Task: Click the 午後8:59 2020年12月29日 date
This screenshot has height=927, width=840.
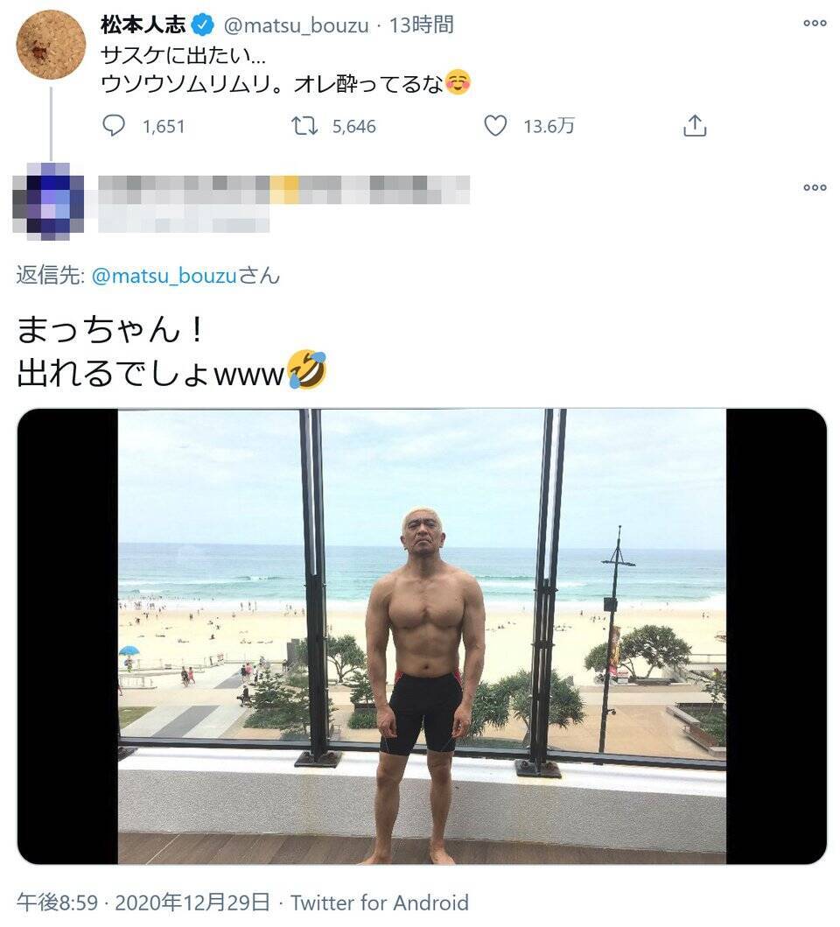Action: (143, 902)
